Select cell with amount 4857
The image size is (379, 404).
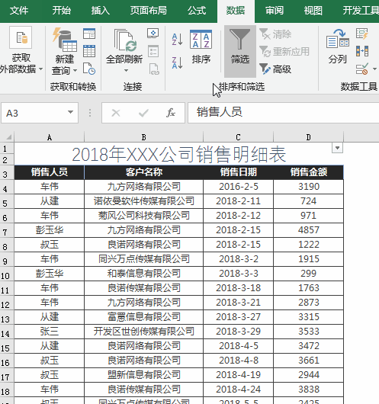pyautogui.click(x=308, y=230)
